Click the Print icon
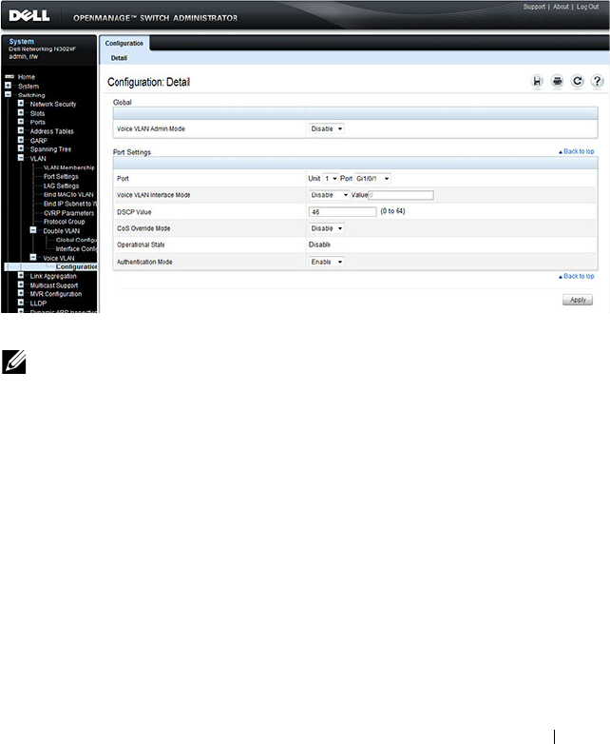This screenshot has height=744, width=610. [x=557, y=82]
